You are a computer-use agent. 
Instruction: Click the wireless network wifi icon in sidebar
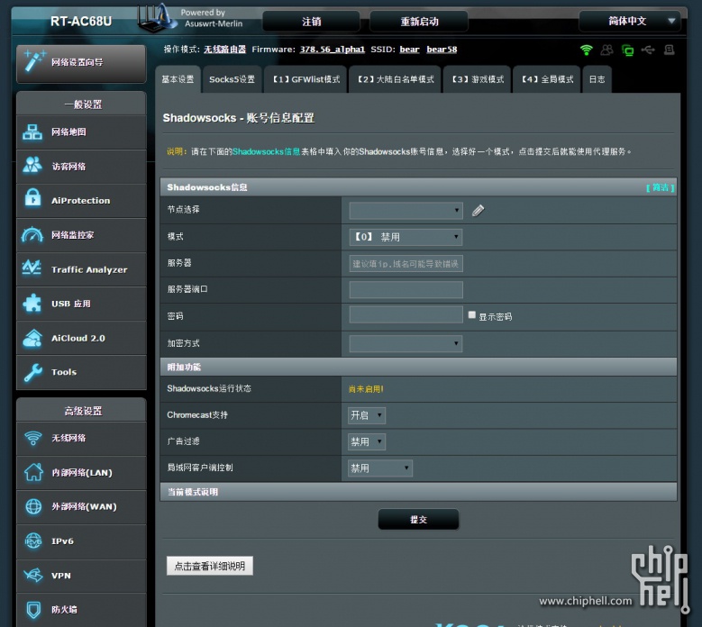pyautogui.click(x=33, y=438)
